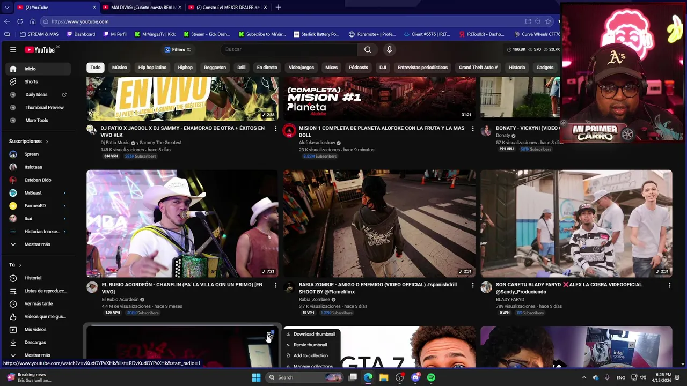This screenshot has width=687, height=386.
Task: Open Son Caretu Blady Faryd video thumbnail
Action: tap(576, 224)
